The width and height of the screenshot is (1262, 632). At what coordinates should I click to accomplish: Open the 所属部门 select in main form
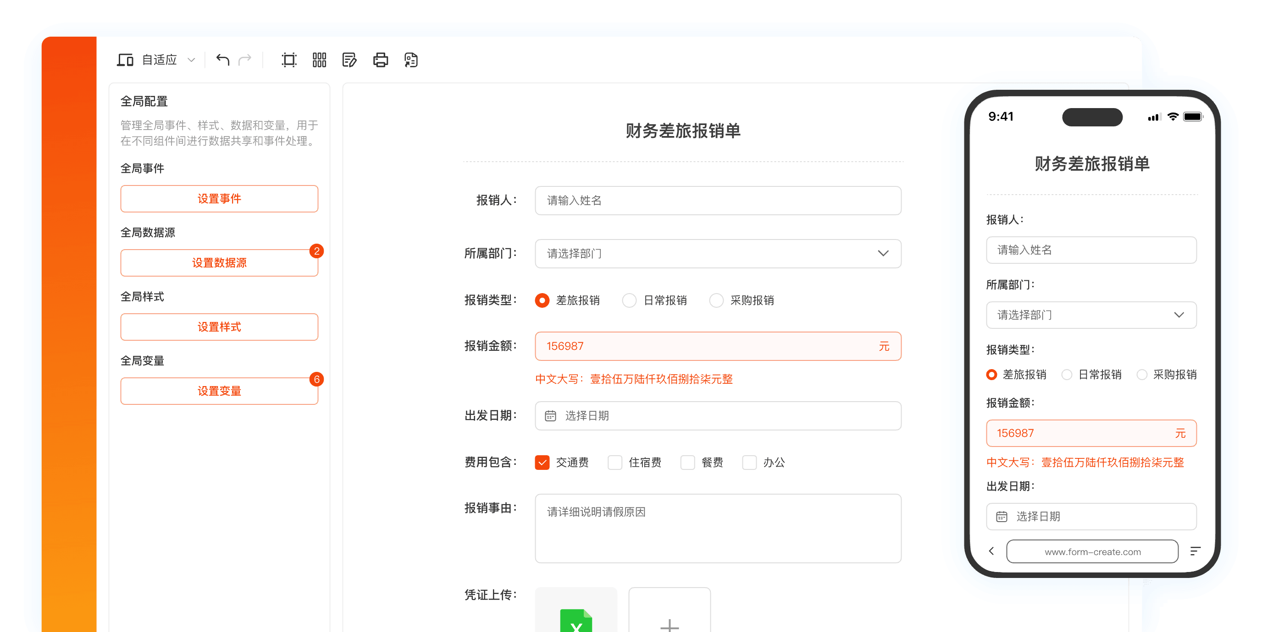pos(718,253)
